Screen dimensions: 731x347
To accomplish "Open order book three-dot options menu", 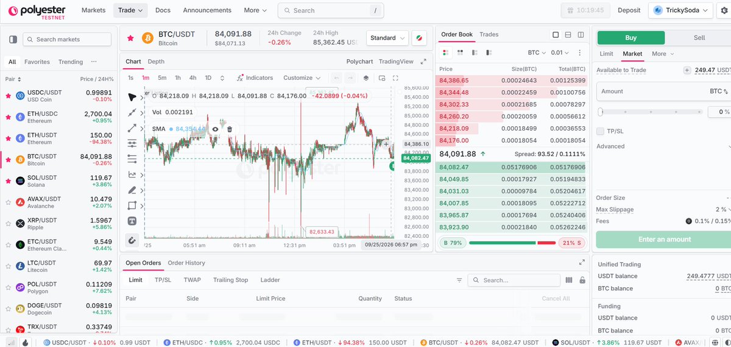I will 579,53.
